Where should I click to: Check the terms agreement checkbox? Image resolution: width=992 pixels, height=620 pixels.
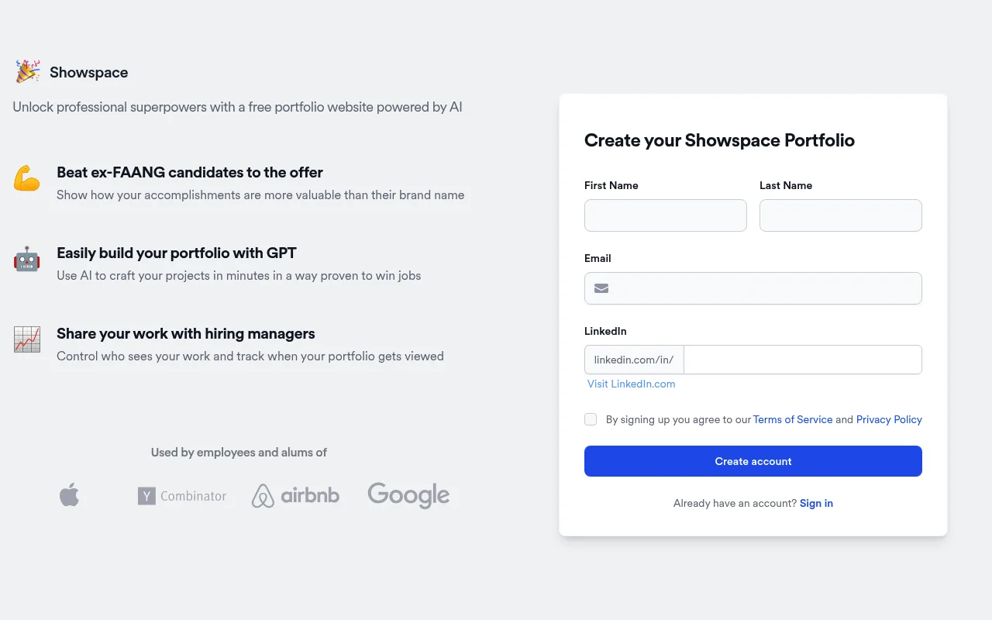point(591,419)
